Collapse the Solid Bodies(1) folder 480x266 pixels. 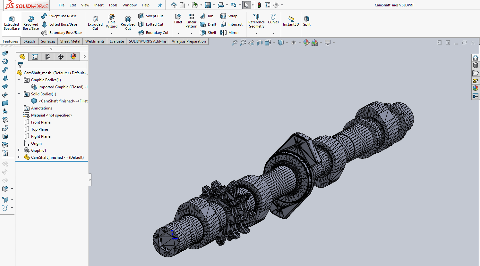[x=19, y=94]
